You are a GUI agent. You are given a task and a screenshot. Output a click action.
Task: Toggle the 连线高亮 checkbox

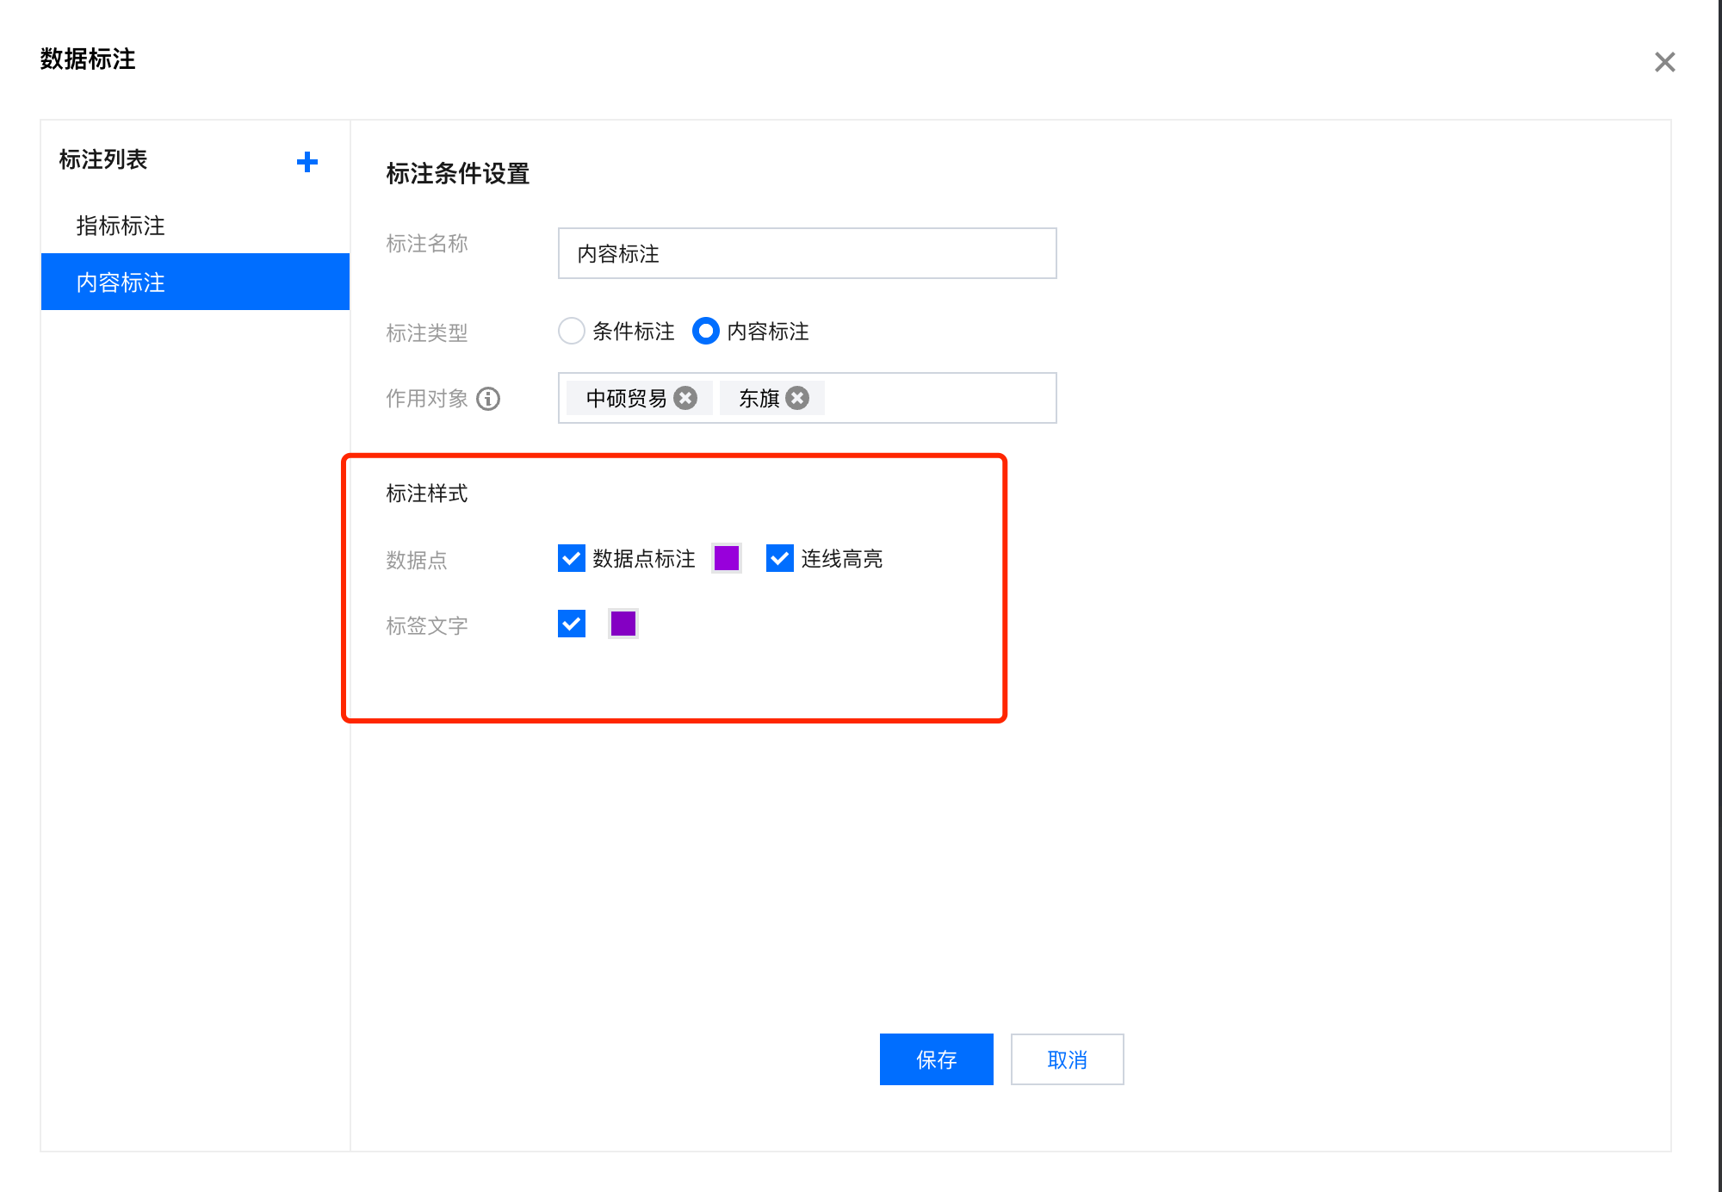pyautogui.click(x=780, y=558)
